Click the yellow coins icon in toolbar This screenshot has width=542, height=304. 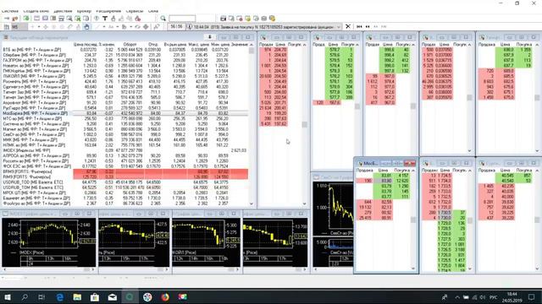(273, 19)
